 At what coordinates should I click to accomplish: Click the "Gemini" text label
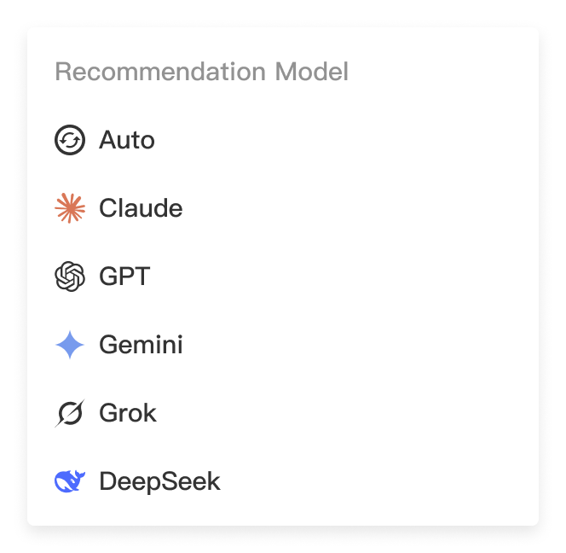point(141,345)
